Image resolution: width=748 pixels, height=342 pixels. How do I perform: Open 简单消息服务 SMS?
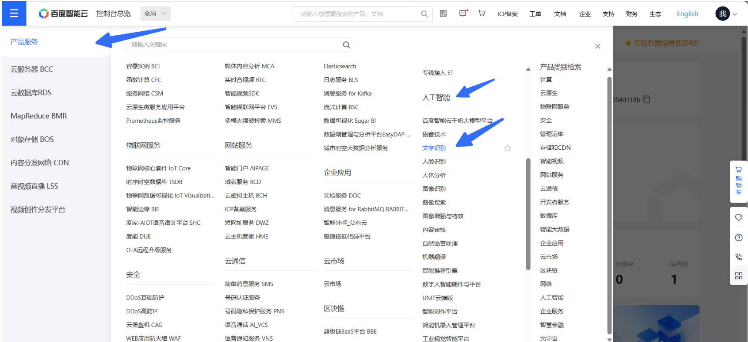coord(249,284)
